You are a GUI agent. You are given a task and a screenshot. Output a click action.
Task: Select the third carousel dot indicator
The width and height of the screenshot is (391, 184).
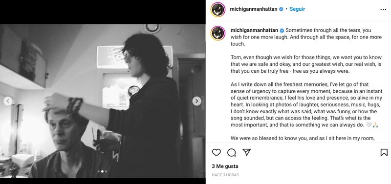click(106, 171)
